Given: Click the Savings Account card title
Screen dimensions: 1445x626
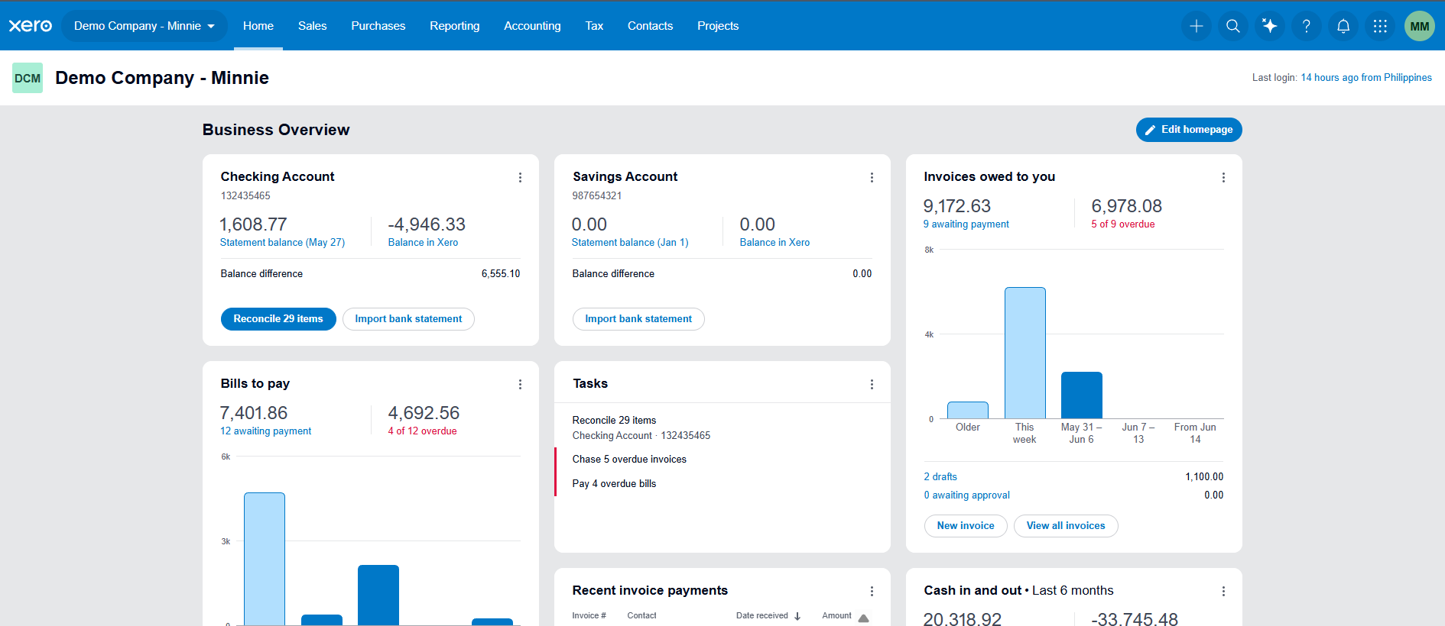Looking at the screenshot, I should (x=625, y=177).
